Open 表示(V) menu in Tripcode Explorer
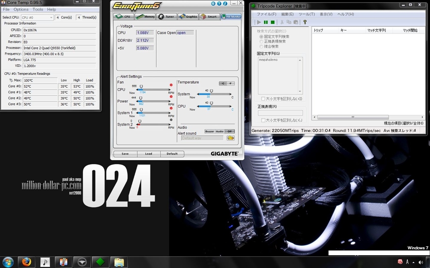430x268 pixels. click(326, 14)
